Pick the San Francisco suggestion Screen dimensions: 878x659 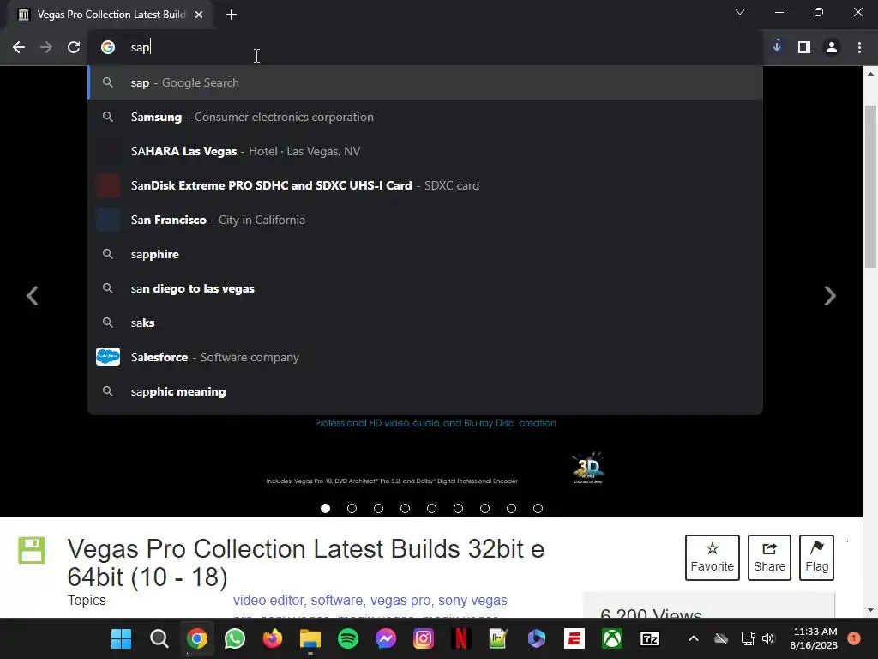pos(425,220)
